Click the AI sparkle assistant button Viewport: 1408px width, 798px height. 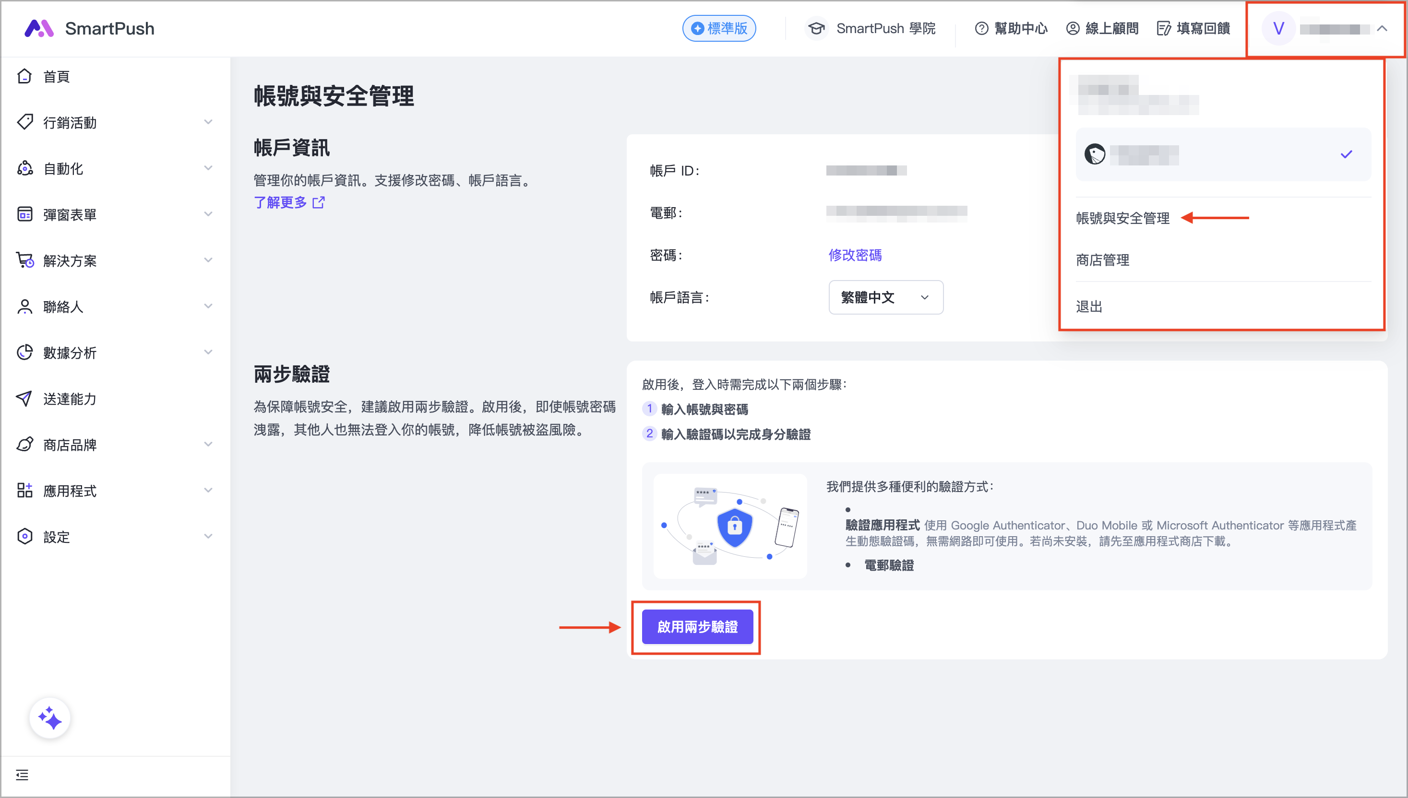[50, 718]
